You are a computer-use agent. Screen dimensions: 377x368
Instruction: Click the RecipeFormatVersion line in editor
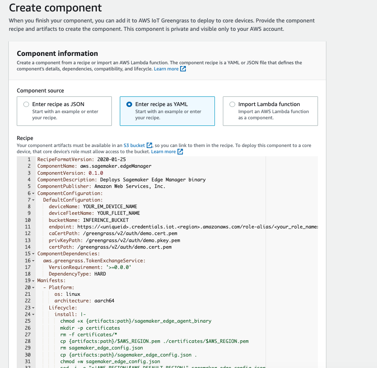[x=81, y=159]
